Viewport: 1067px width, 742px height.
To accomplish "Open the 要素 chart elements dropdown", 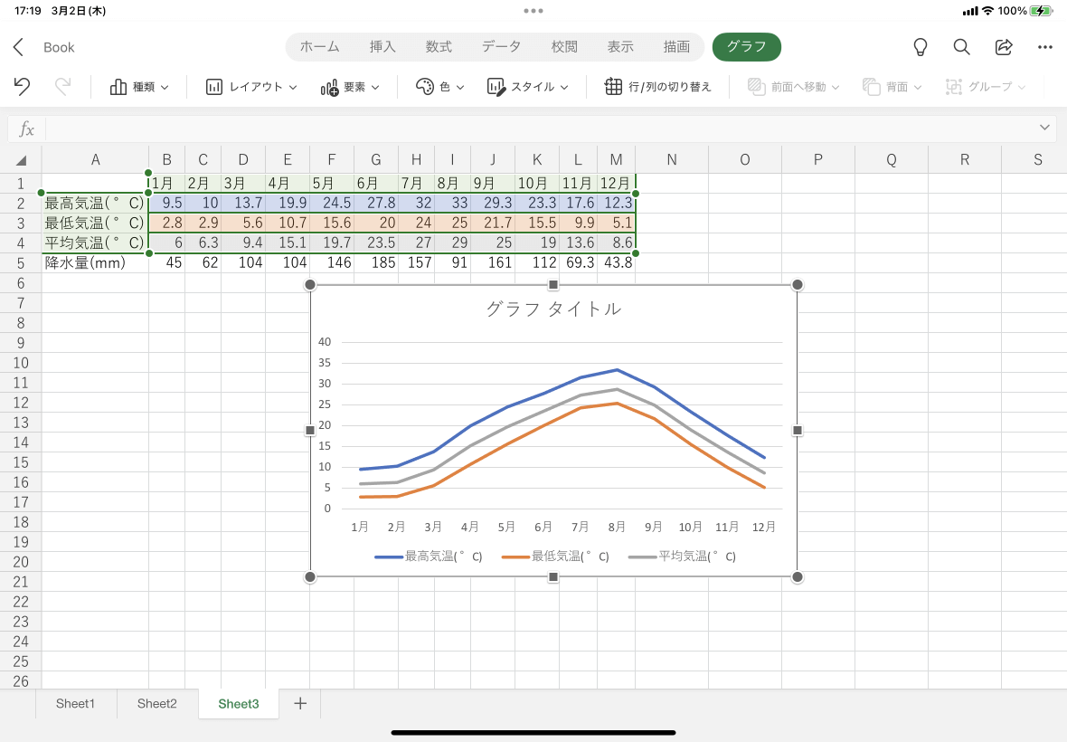I will (x=350, y=87).
